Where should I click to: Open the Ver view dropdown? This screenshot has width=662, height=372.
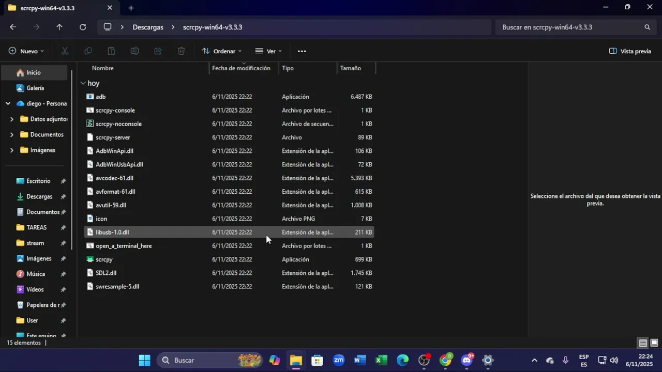(x=268, y=51)
